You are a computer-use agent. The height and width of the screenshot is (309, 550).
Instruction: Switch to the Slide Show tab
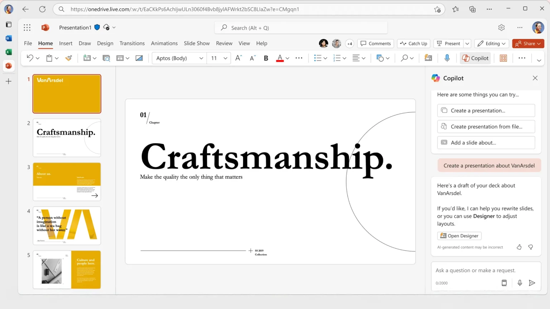click(197, 43)
